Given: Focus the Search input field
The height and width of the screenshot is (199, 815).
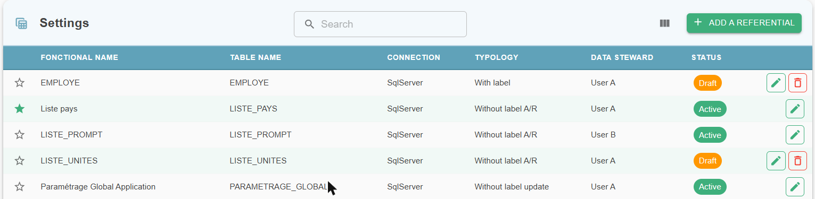Looking at the screenshot, I should 380,24.
